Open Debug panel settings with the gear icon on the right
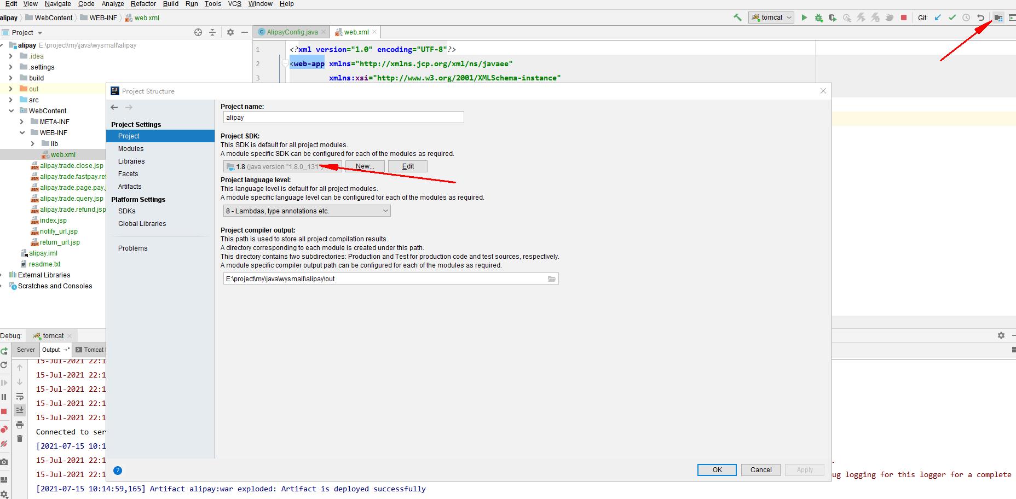Viewport: 1016px width, 499px height. pyautogui.click(x=1001, y=335)
